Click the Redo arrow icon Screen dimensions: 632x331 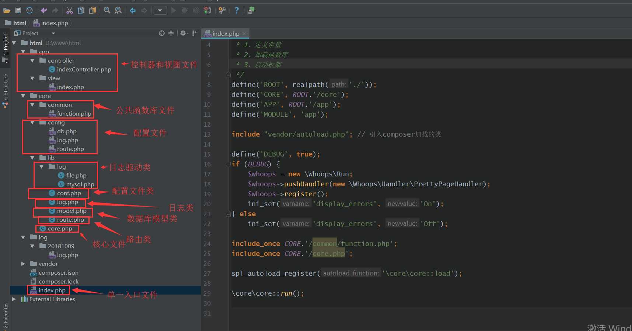55,11
